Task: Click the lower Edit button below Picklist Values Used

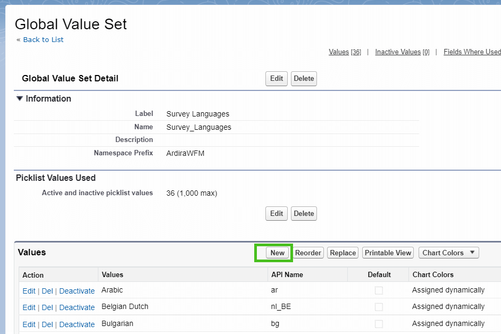Action: pyautogui.click(x=276, y=213)
